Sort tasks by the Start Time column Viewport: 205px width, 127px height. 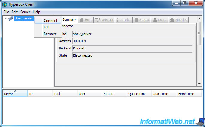164,93
